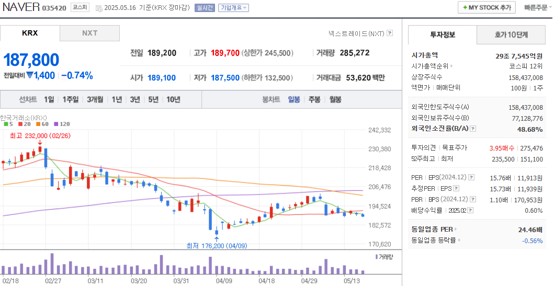Click the 3.95매수 investment opinion
The width and height of the screenshot is (554, 286).
click(502, 148)
